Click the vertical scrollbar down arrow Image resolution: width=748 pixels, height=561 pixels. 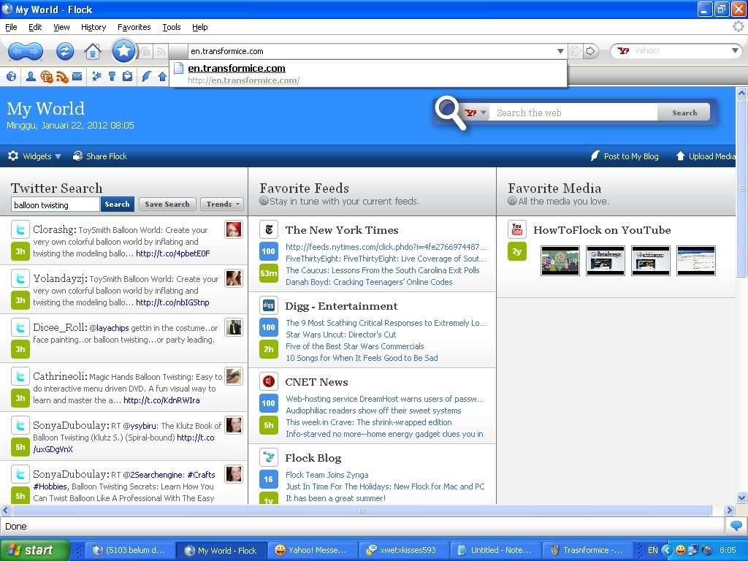click(741, 497)
